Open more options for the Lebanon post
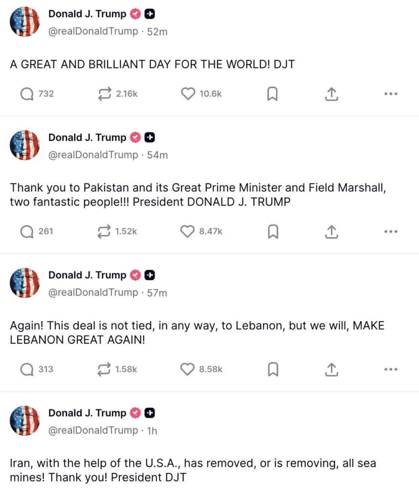Image resolution: width=419 pixels, height=497 pixels. (x=390, y=369)
